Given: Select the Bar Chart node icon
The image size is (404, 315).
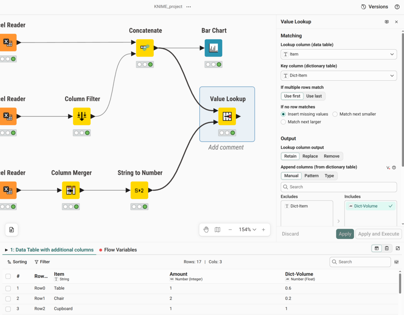Looking at the screenshot, I should (x=213, y=48).
